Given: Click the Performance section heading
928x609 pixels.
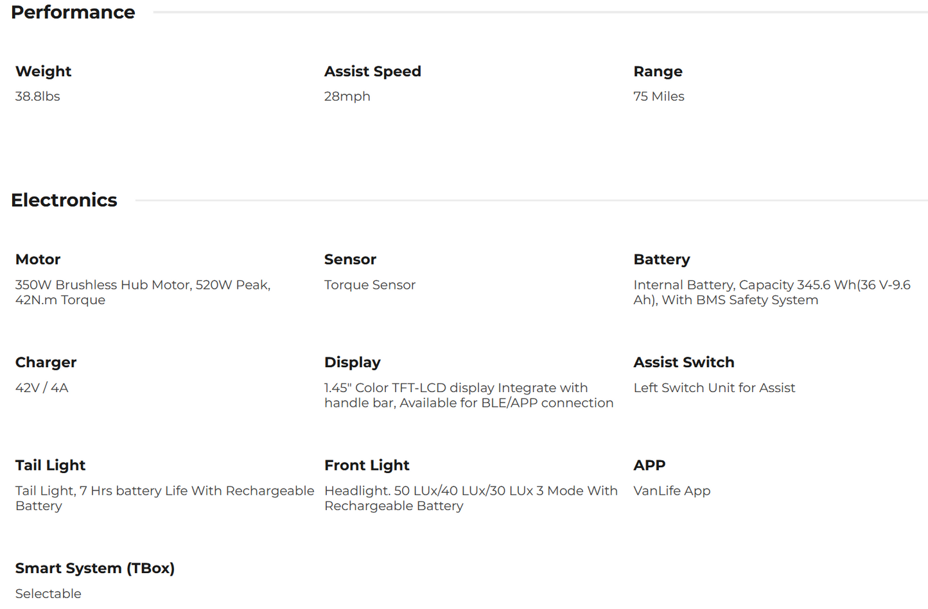Looking at the screenshot, I should click(x=73, y=12).
